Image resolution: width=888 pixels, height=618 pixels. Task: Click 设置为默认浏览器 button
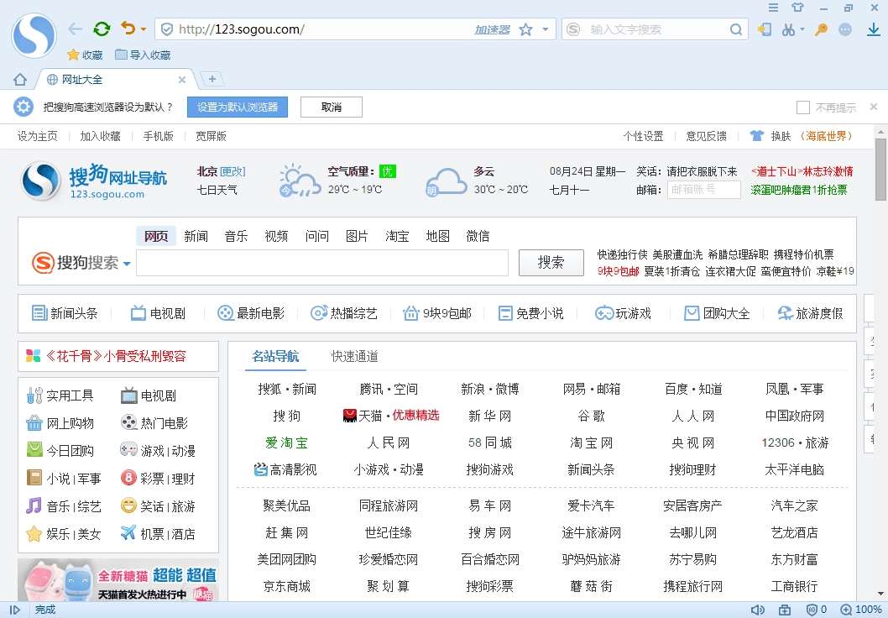point(238,107)
